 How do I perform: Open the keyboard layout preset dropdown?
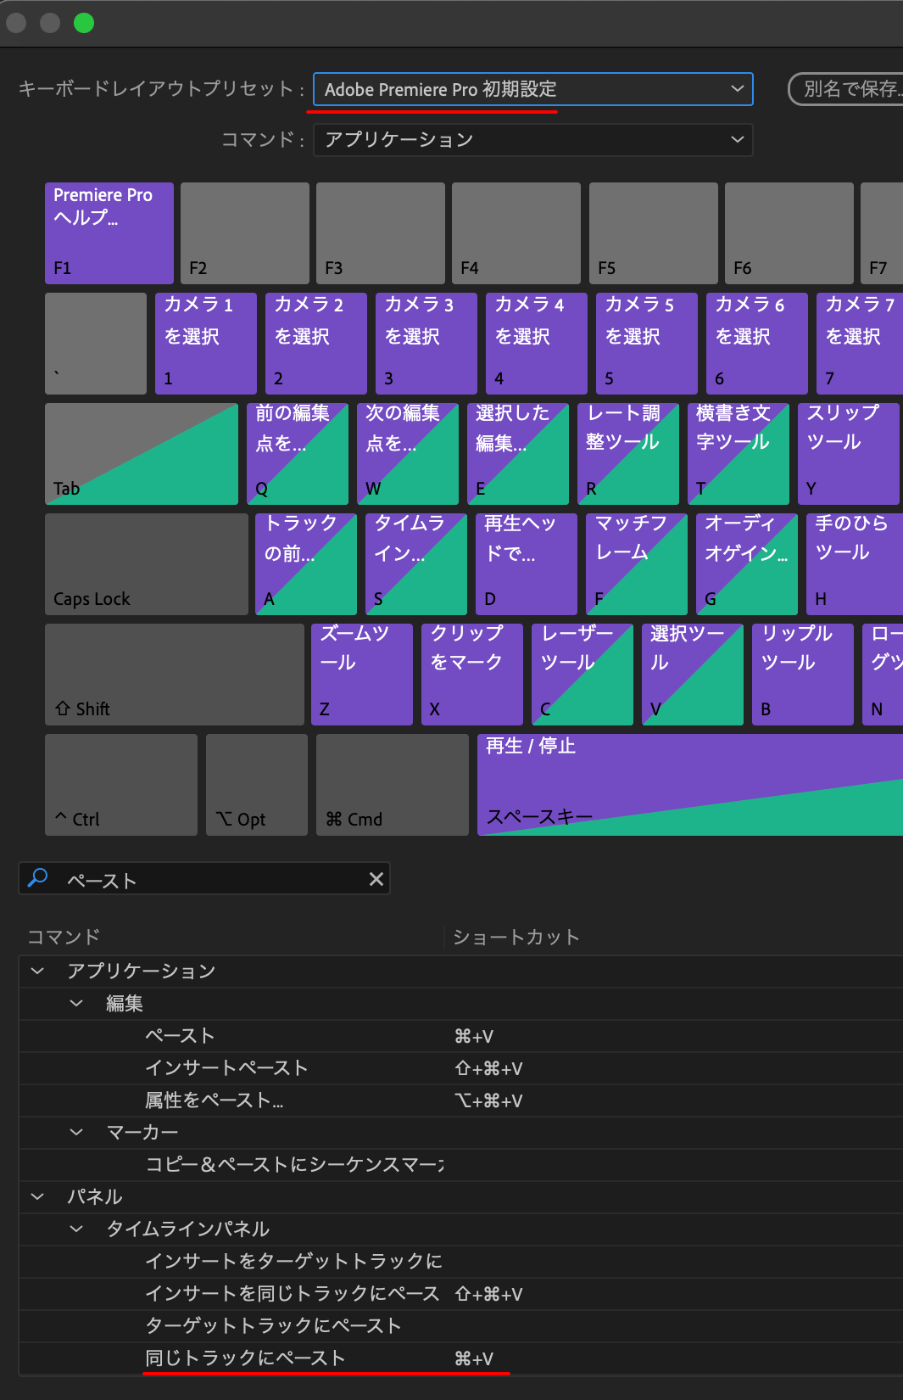click(532, 89)
